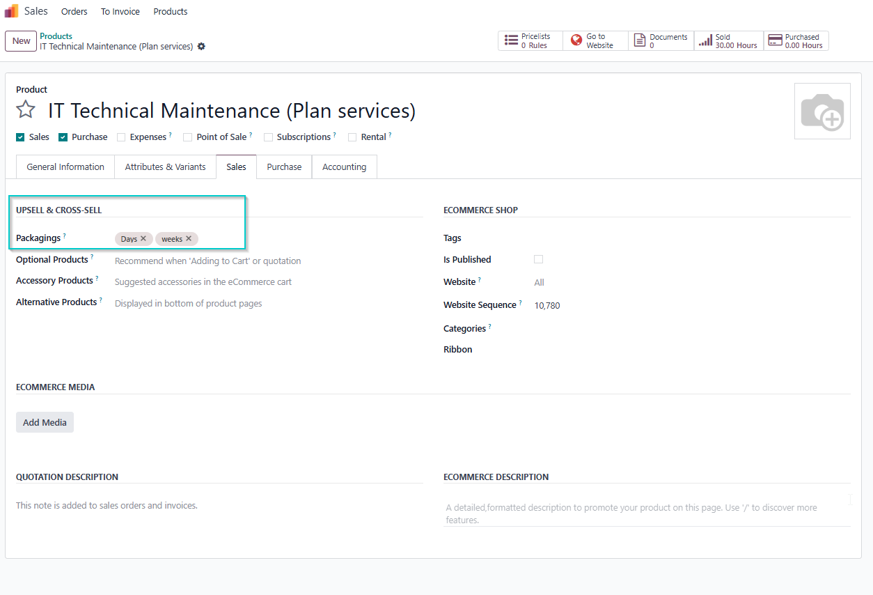The width and height of the screenshot is (873, 595).
Task: Open the To Invoice menu
Action: 120,12
